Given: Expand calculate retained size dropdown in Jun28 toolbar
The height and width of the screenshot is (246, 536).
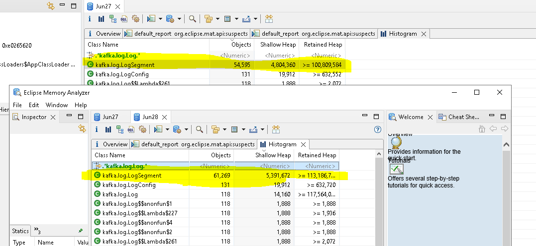Looking at the screenshot, I should [243, 129].
